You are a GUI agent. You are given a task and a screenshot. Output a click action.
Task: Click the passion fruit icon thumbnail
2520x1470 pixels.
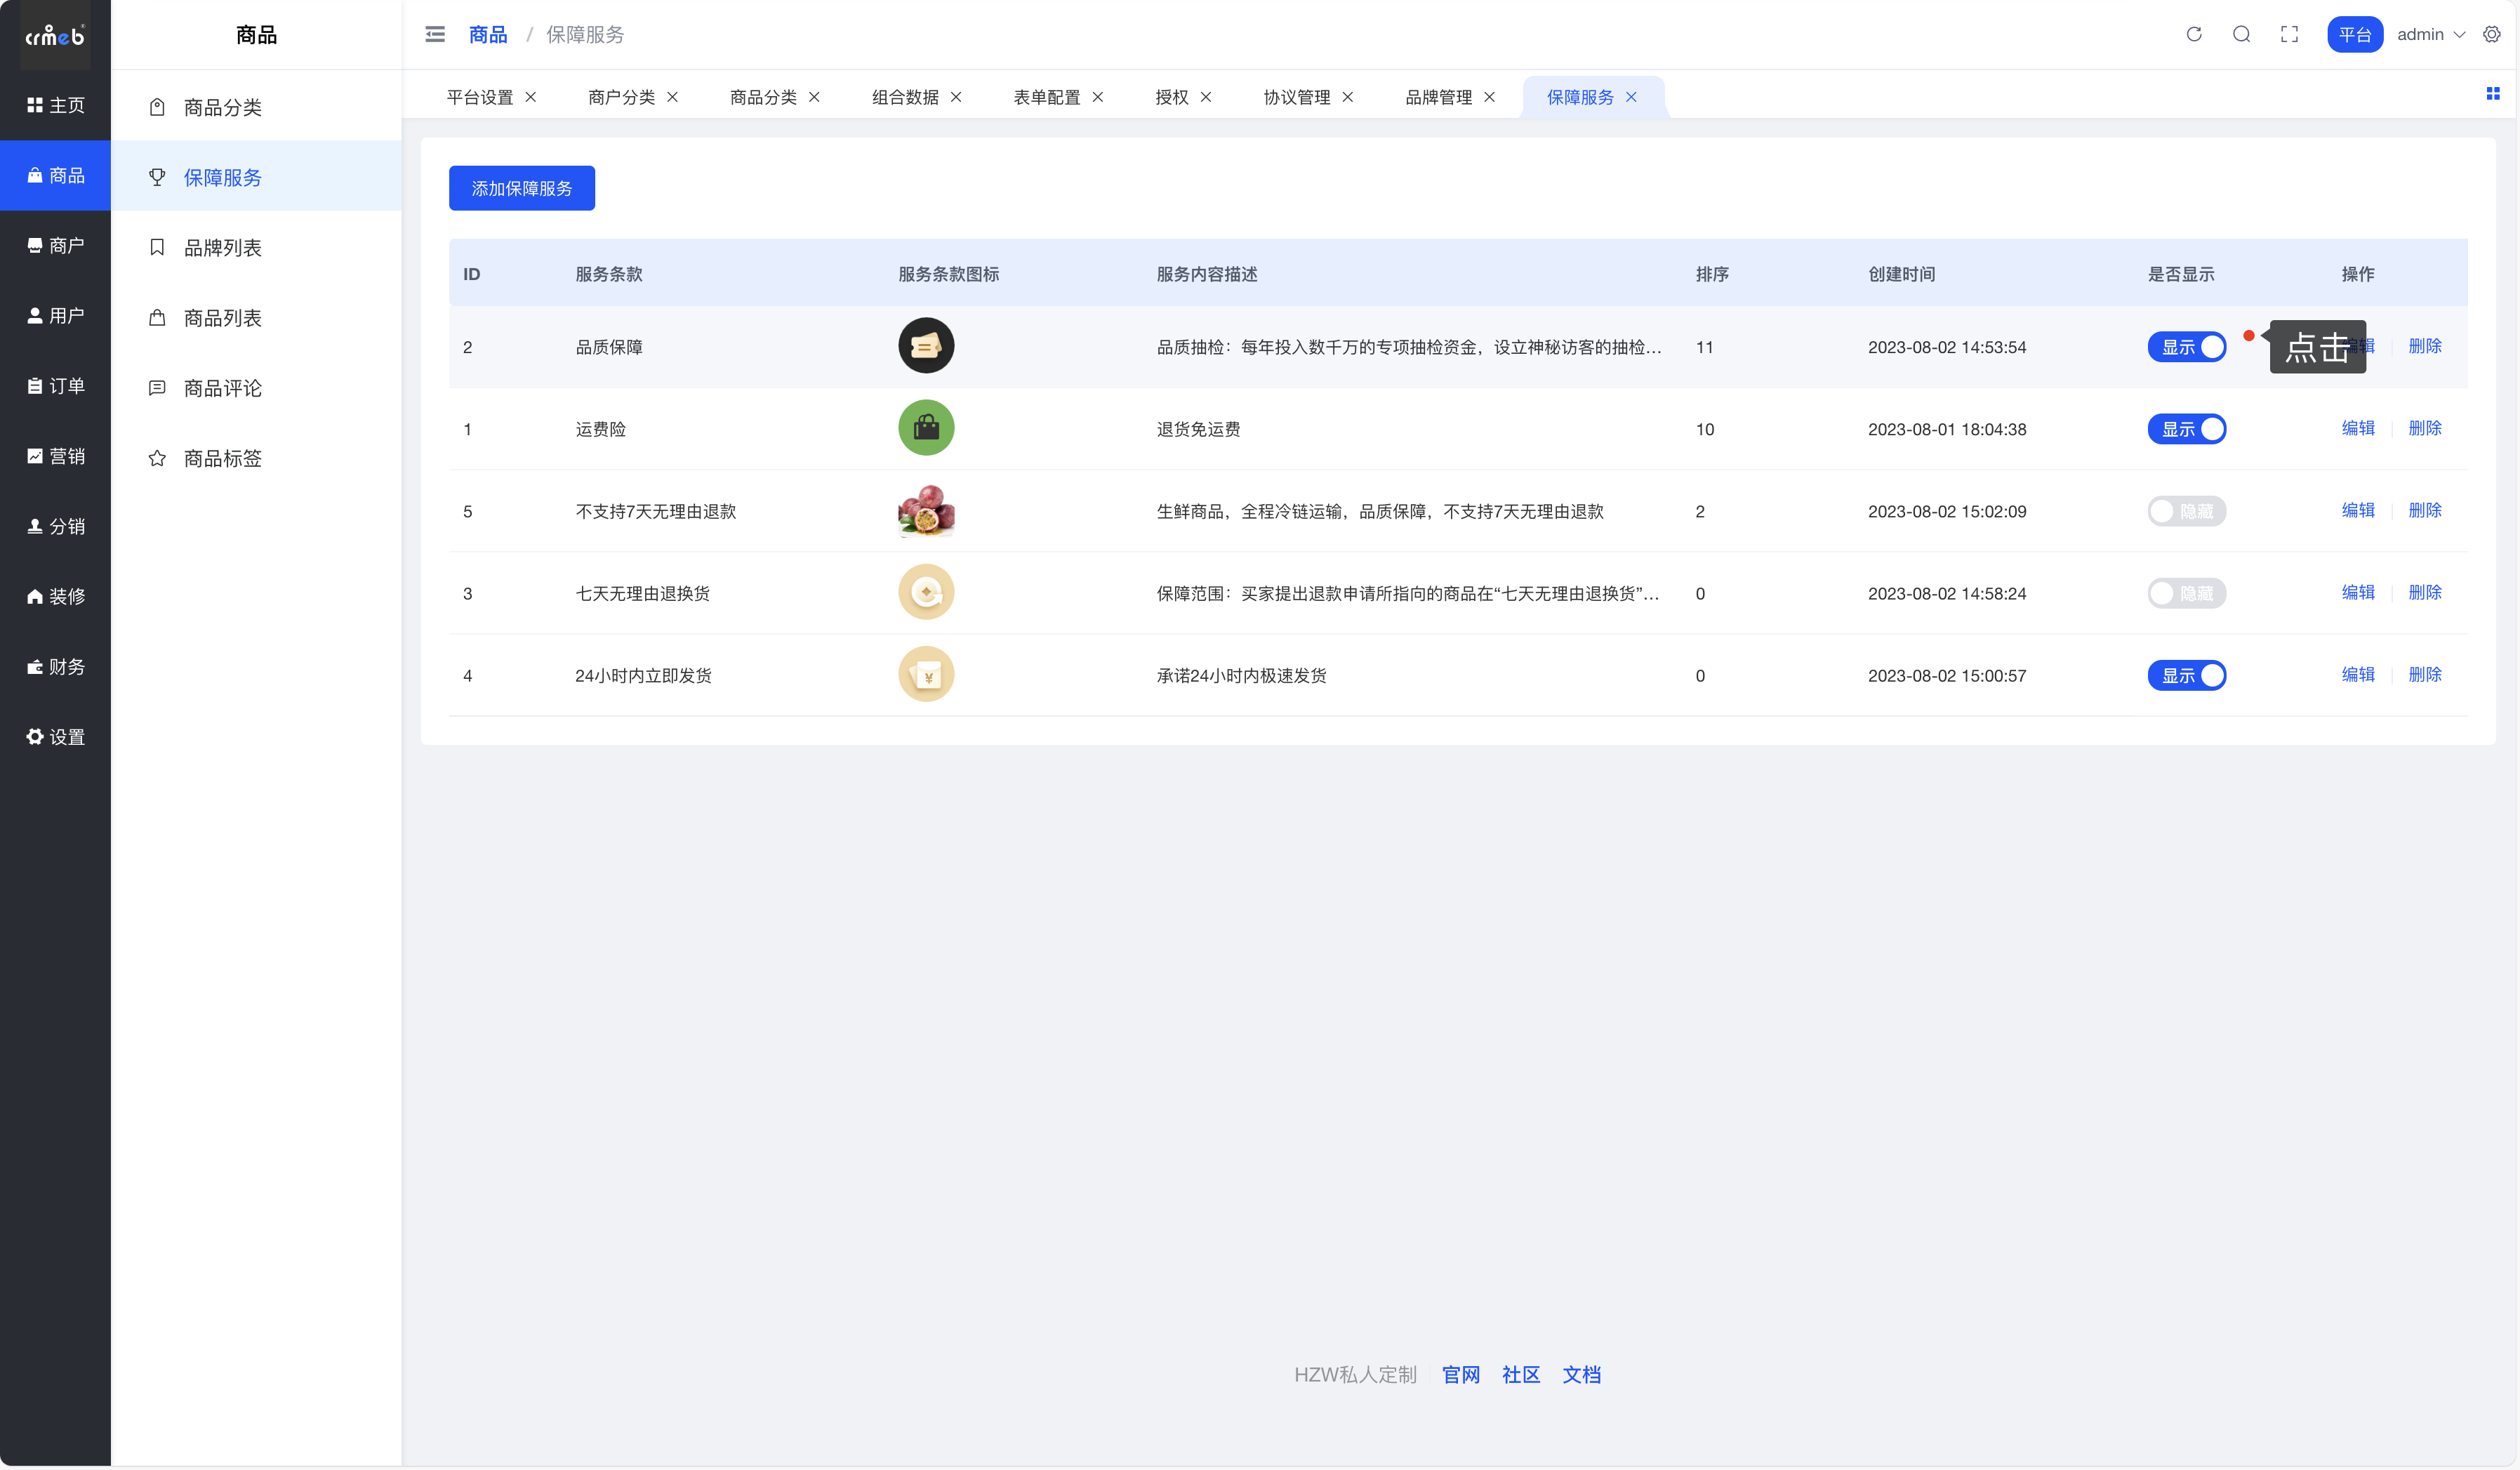point(926,510)
